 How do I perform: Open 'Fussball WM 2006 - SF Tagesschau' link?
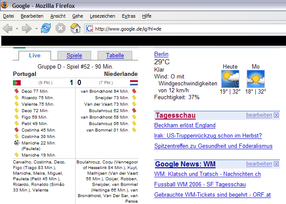pos(200,185)
